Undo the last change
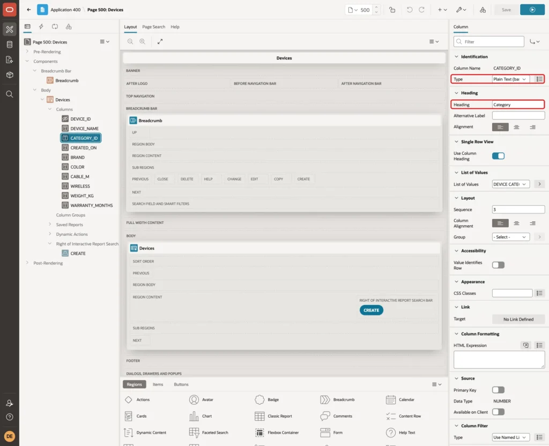 [x=409, y=10]
